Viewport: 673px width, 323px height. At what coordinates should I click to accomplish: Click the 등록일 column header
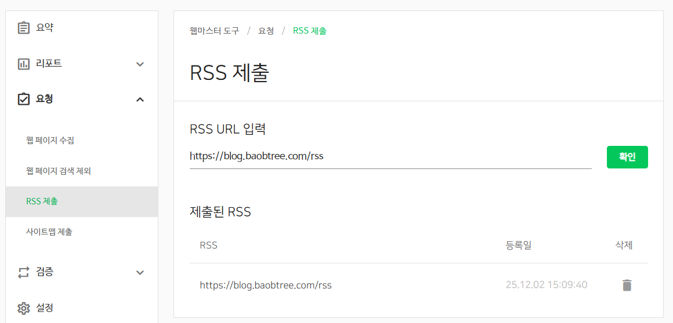[519, 245]
